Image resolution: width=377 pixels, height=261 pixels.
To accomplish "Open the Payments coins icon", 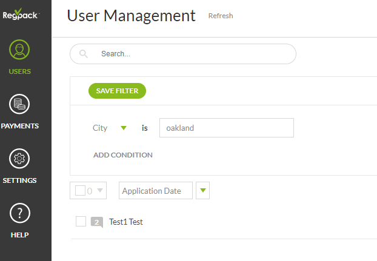I will [20, 105].
